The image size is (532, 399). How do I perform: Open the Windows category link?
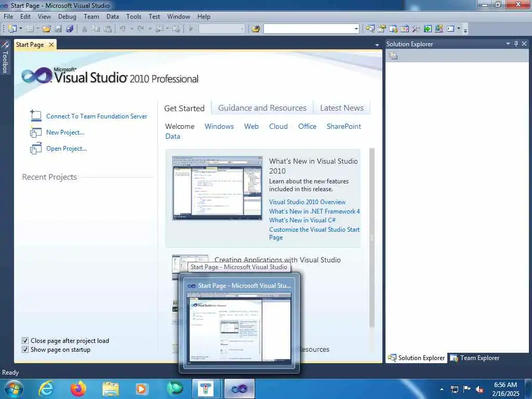[x=219, y=126]
